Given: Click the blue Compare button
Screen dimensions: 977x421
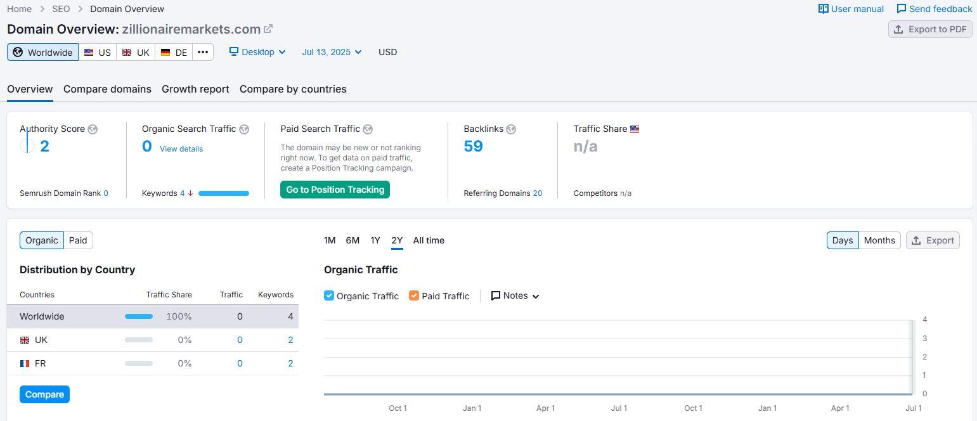Looking at the screenshot, I should click(44, 394).
